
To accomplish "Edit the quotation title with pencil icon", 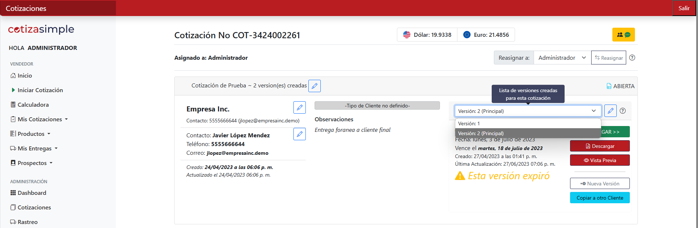I will click(x=315, y=86).
